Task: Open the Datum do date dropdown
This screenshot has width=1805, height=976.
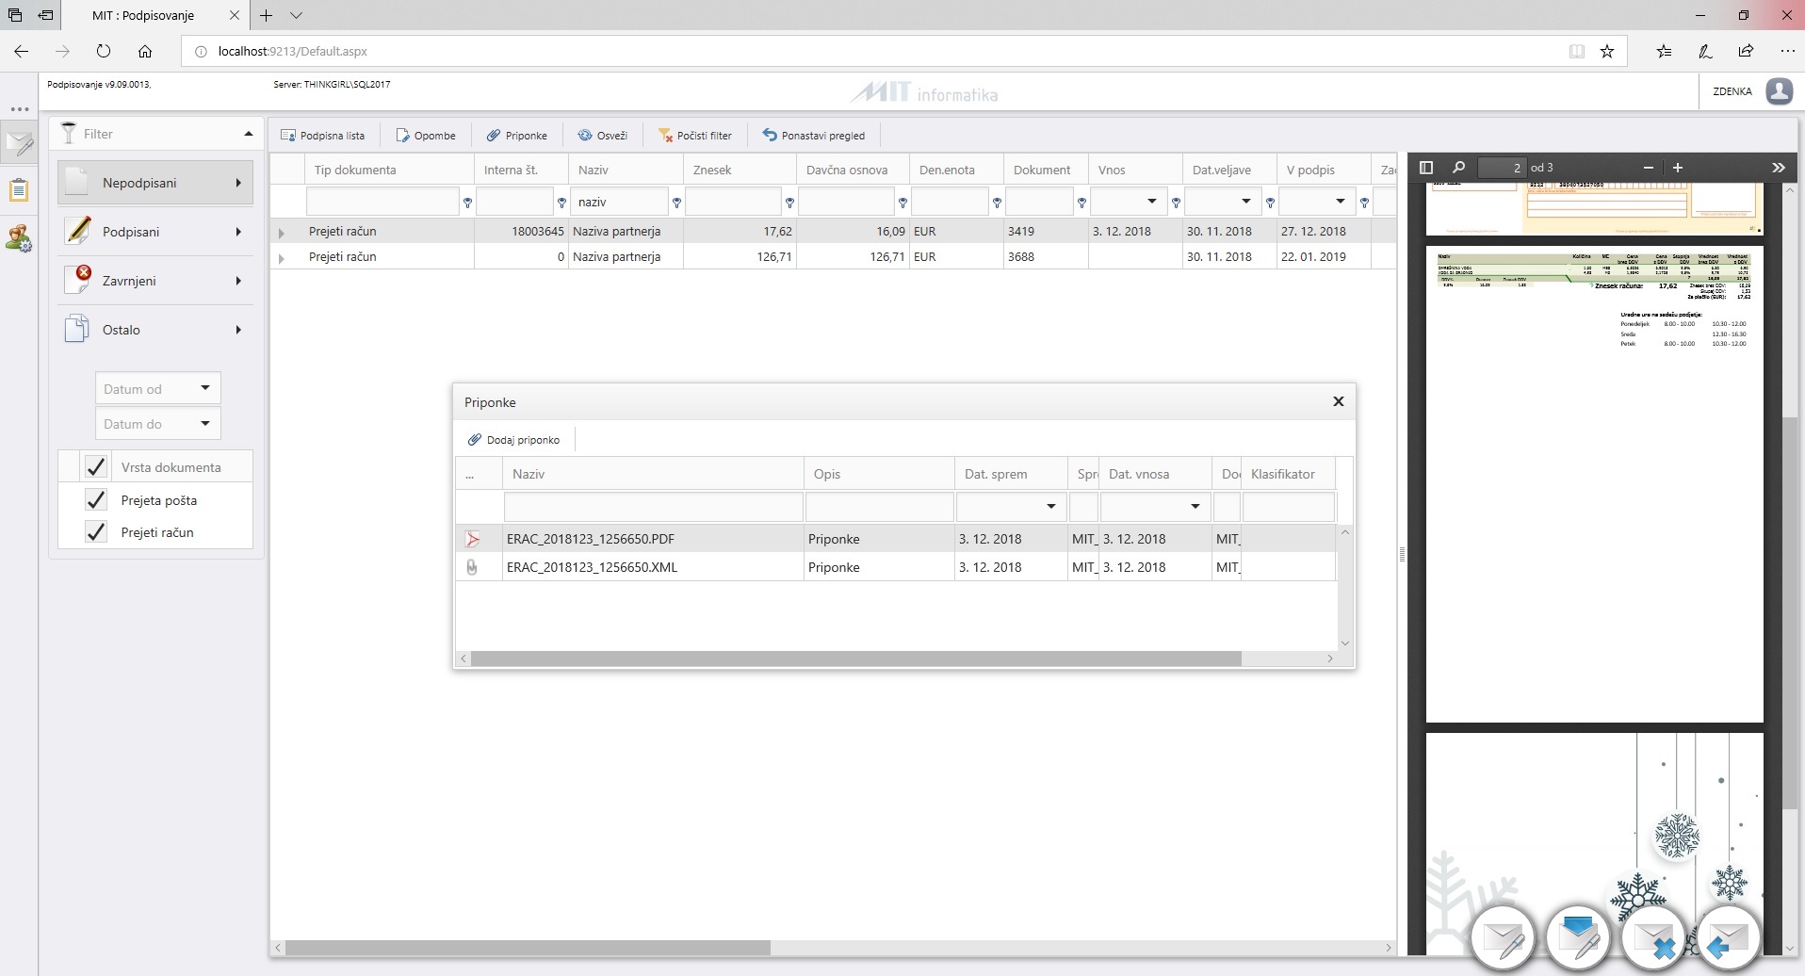Action: 205,423
